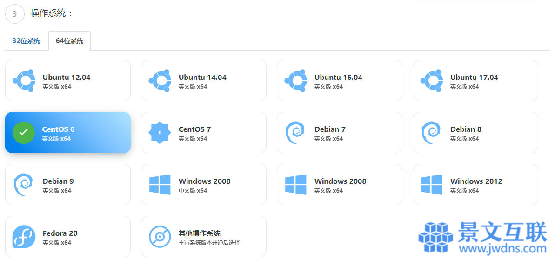Pick the CentOS 7 label text

click(x=194, y=129)
